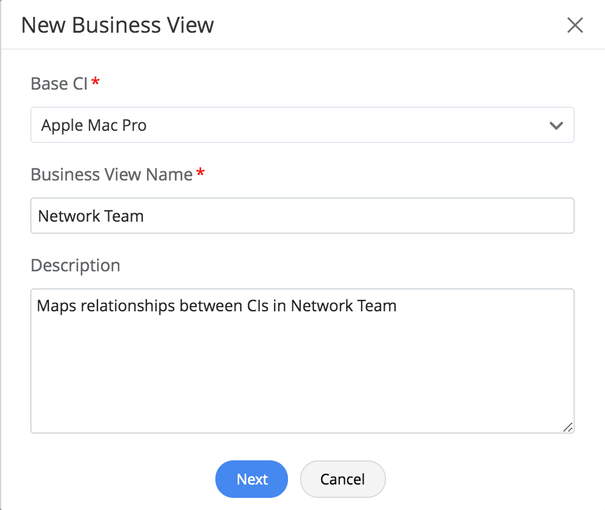The image size is (605, 510).
Task: Close the New Business View dialog
Action: point(575,25)
